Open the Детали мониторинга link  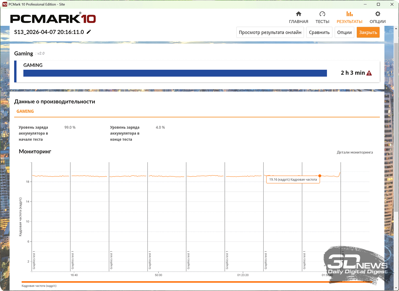click(x=355, y=152)
